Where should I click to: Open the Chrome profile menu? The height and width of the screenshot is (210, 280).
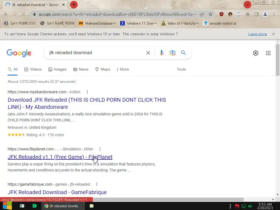click(x=265, y=14)
